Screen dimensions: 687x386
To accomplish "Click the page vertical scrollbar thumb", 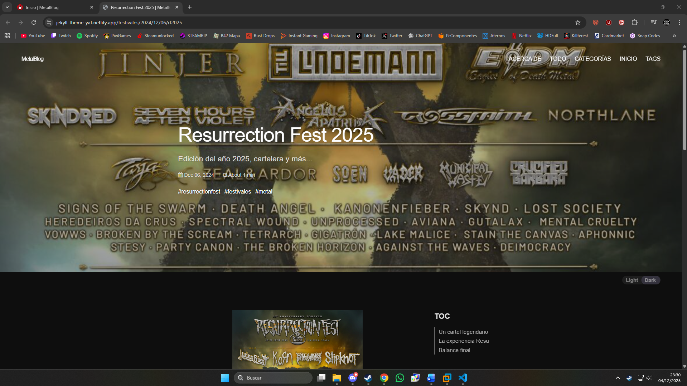I will click(x=684, y=100).
